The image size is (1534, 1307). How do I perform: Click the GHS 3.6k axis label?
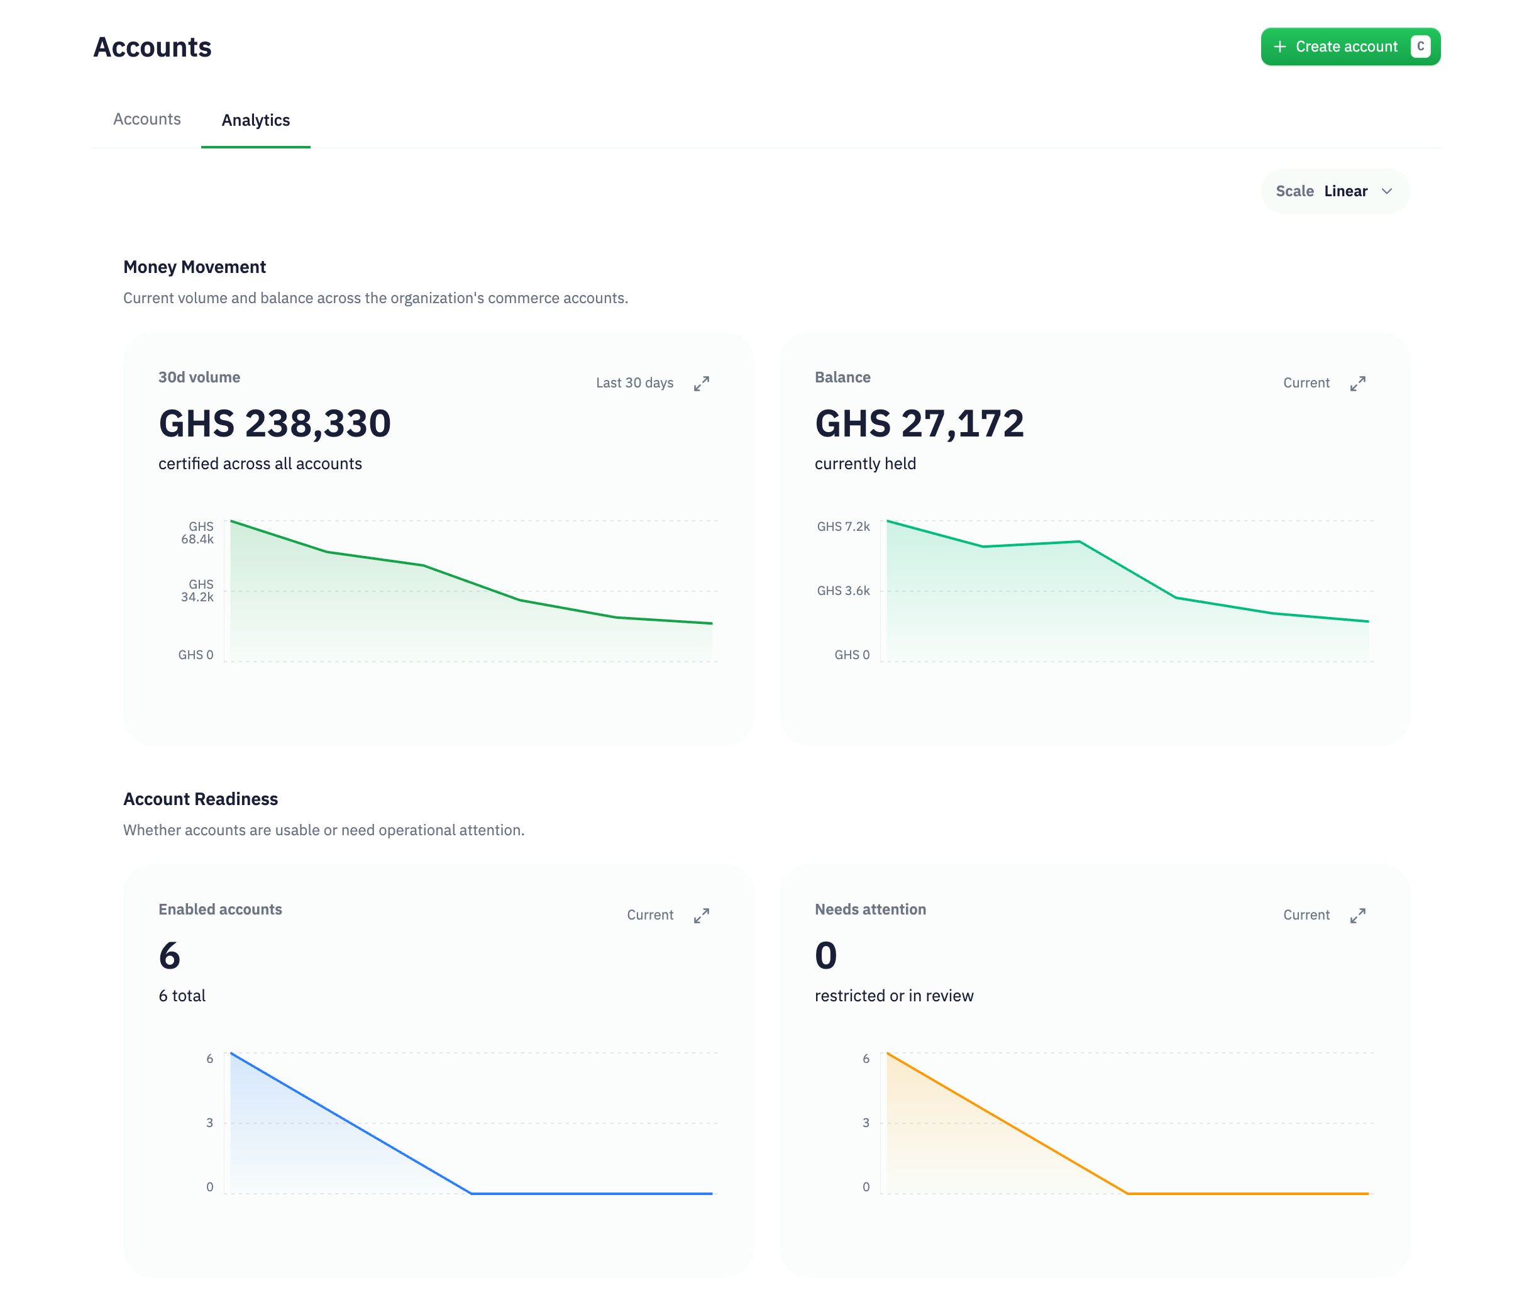(843, 590)
